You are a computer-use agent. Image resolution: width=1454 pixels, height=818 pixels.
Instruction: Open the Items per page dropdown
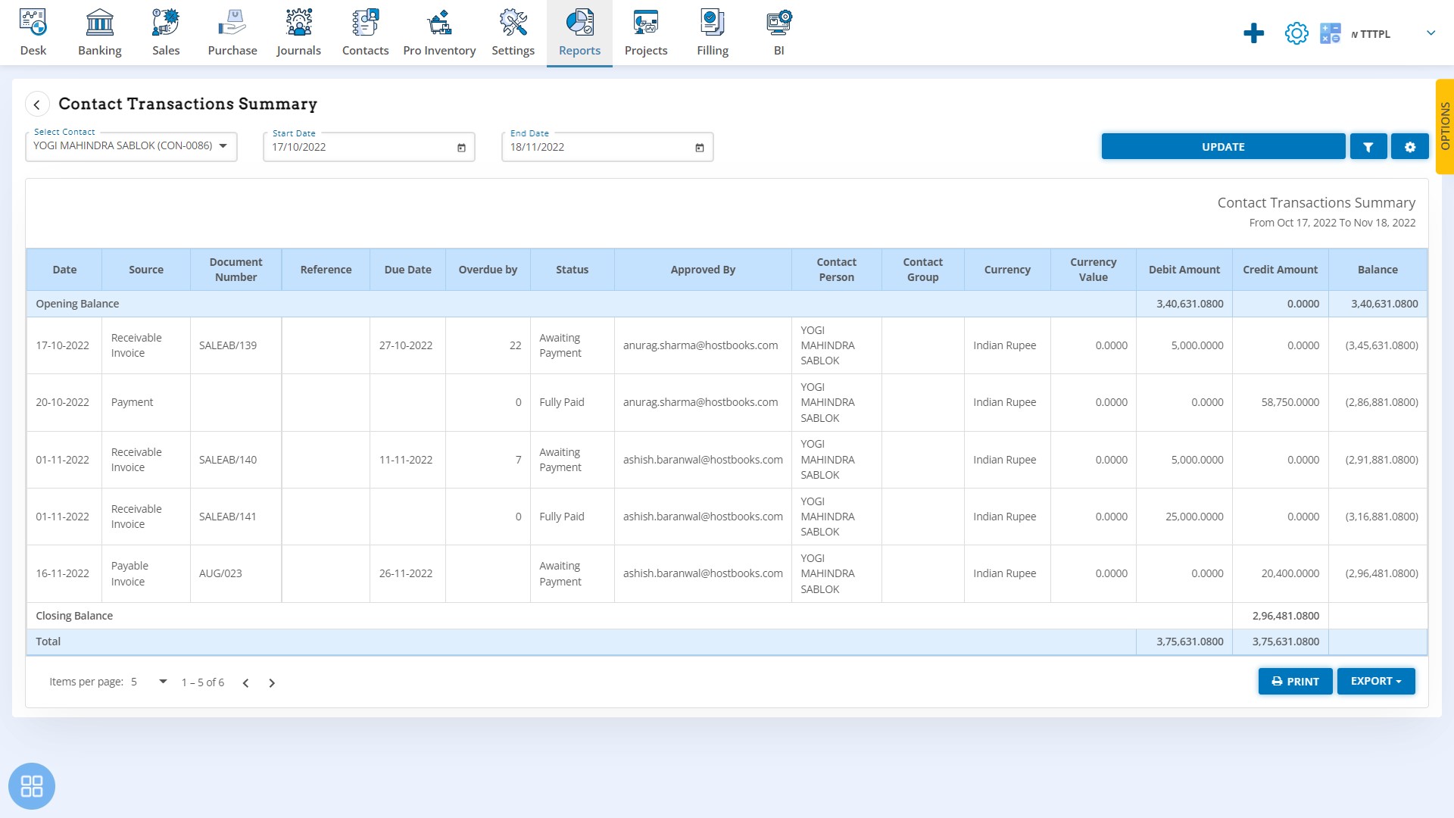(x=148, y=682)
